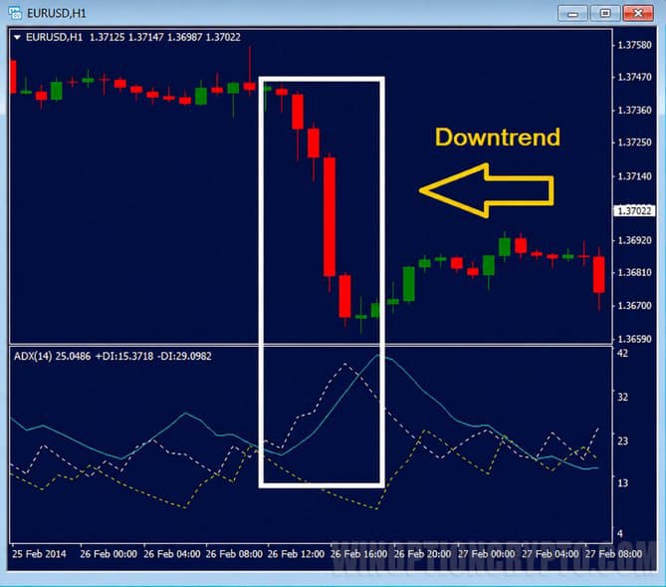The image size is (666, 587).
Task: Click the ADX scale value 32
Action: tap(622, 398)
